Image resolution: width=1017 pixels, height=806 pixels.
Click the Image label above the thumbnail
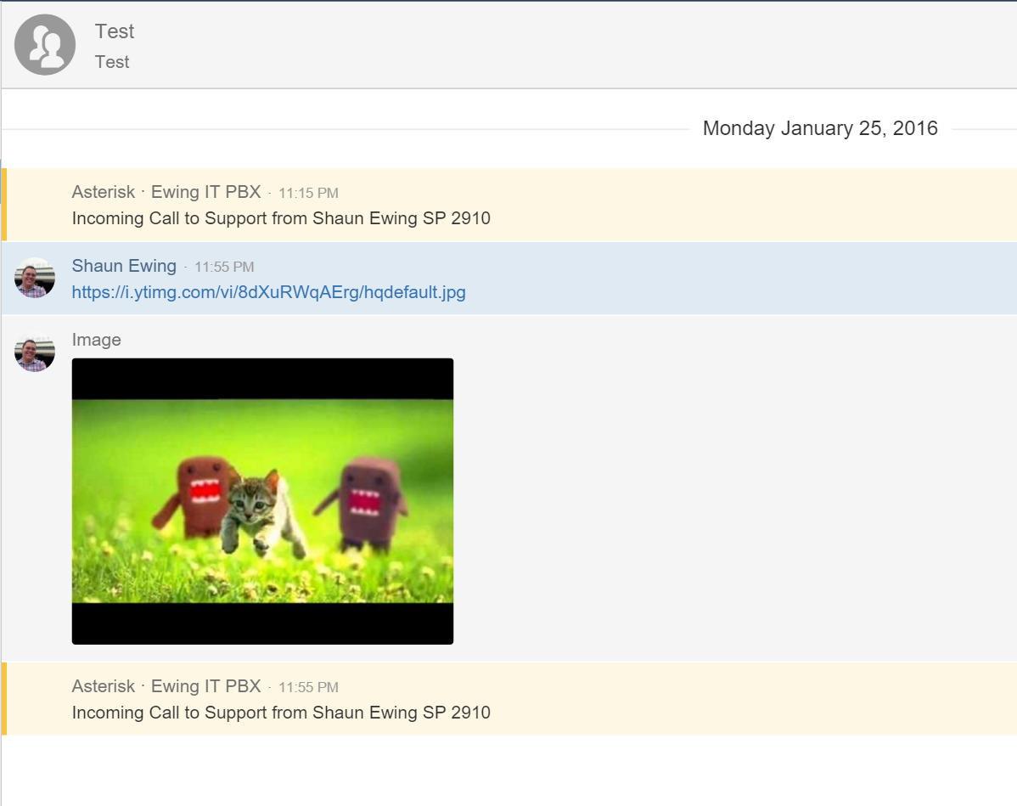point(96,340)
